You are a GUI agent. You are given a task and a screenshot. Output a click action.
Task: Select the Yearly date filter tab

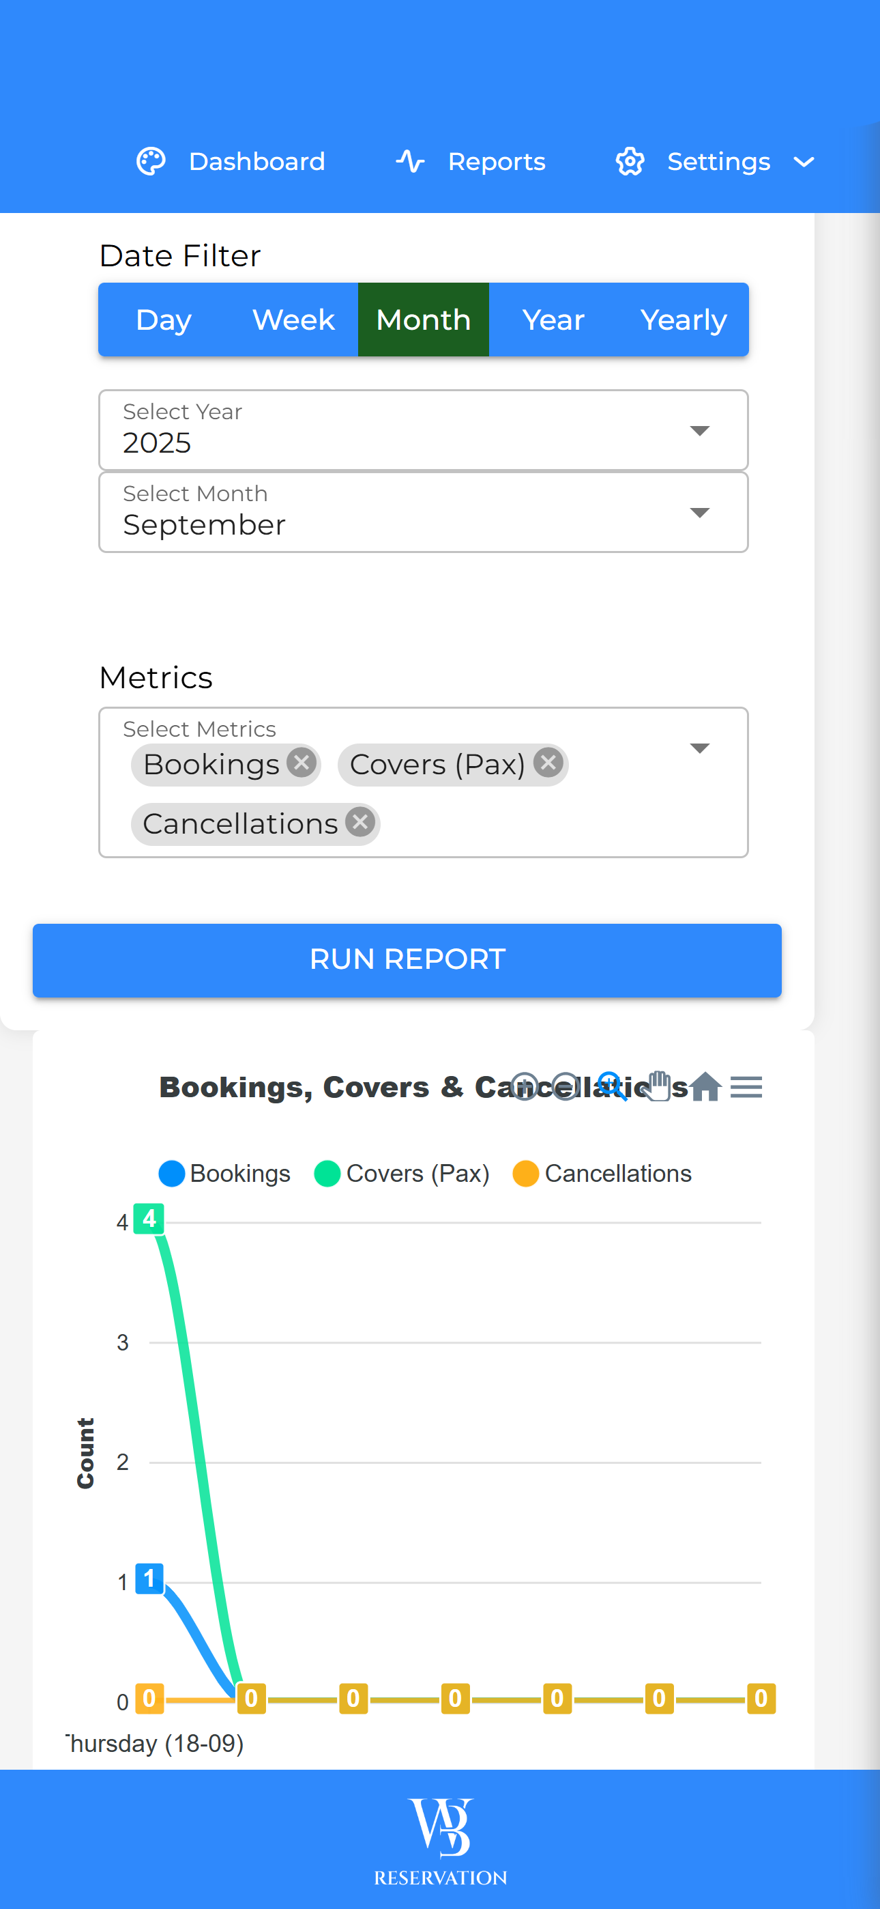[x=683, y=320]
